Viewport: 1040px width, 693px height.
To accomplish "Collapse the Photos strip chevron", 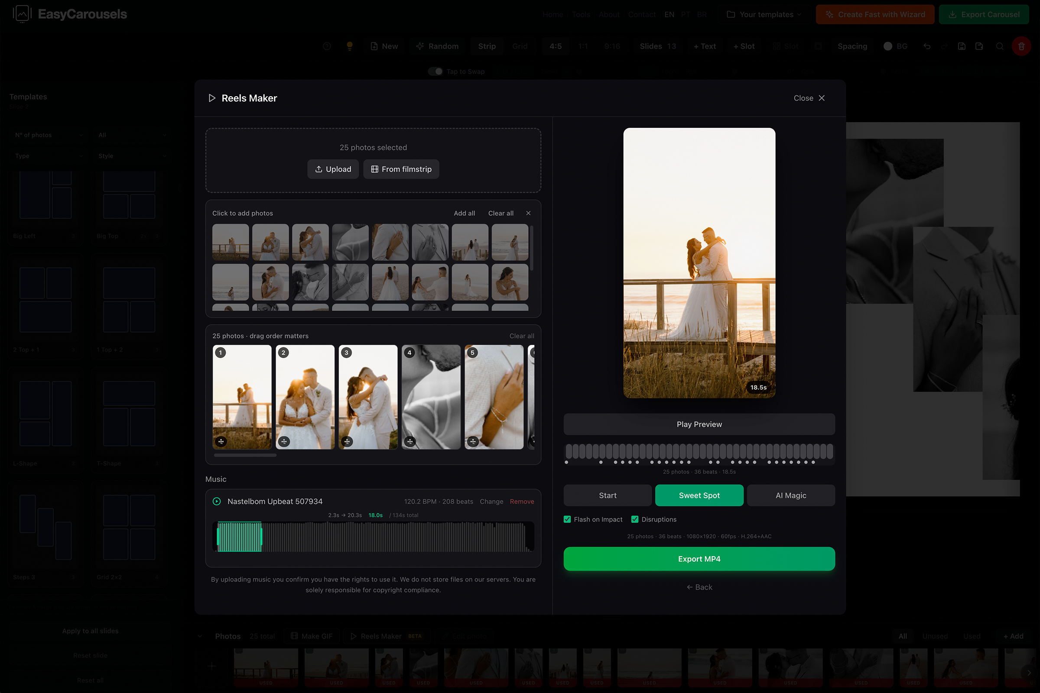I will (200, 636).
